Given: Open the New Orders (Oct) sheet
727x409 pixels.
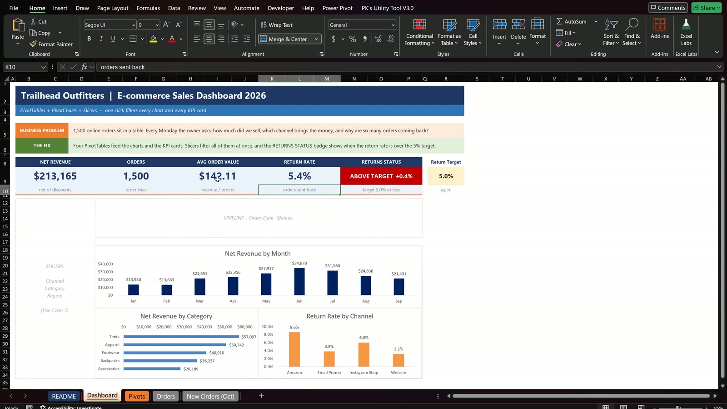Looking at the screenshot, I should point(210,396).
